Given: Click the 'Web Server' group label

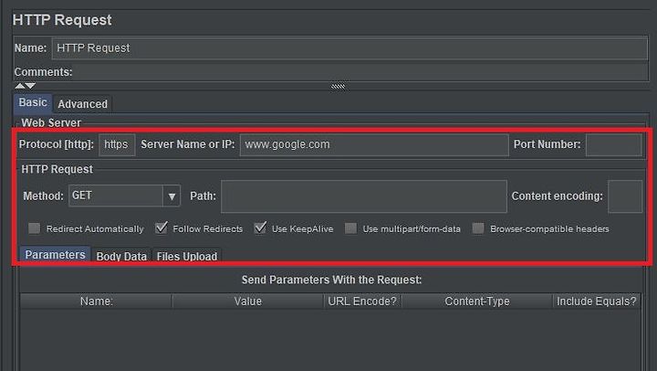Looking at the screenshot, I should pyautogui.click(x=51, y=123).
